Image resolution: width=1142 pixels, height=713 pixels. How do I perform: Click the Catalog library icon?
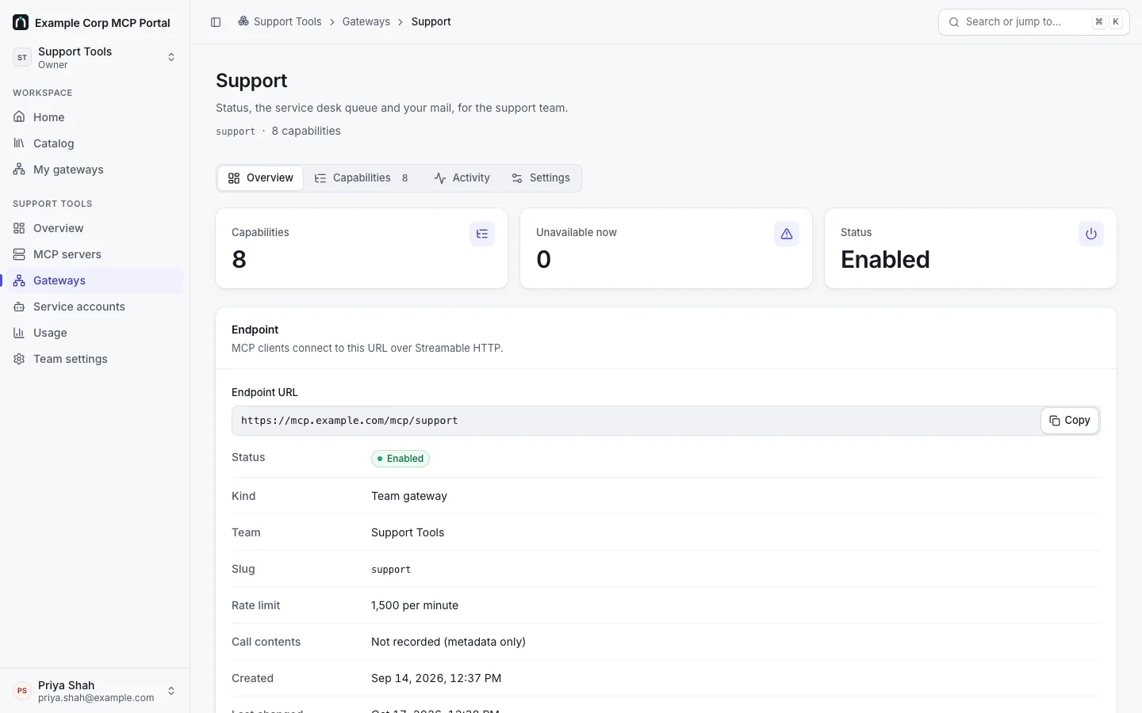[x=19, y=143]
